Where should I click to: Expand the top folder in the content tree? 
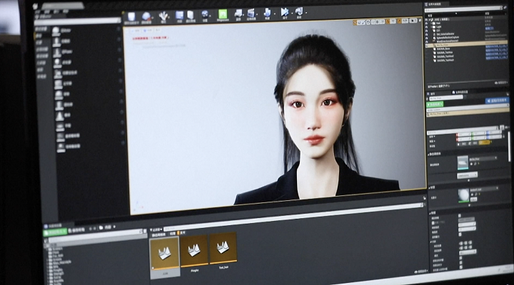point(46,243)
